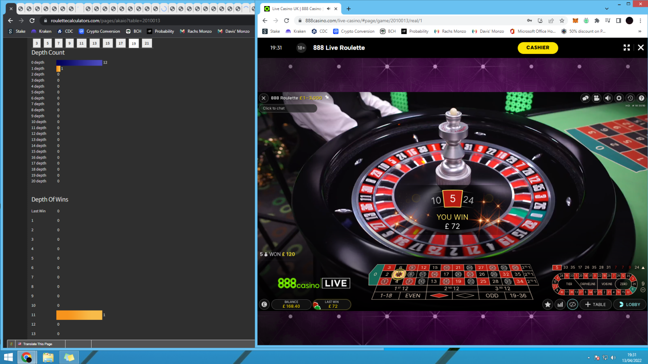Open Chrome profile avatar
Viewport: 648px width, 364px height.
(x=629, y=21)
